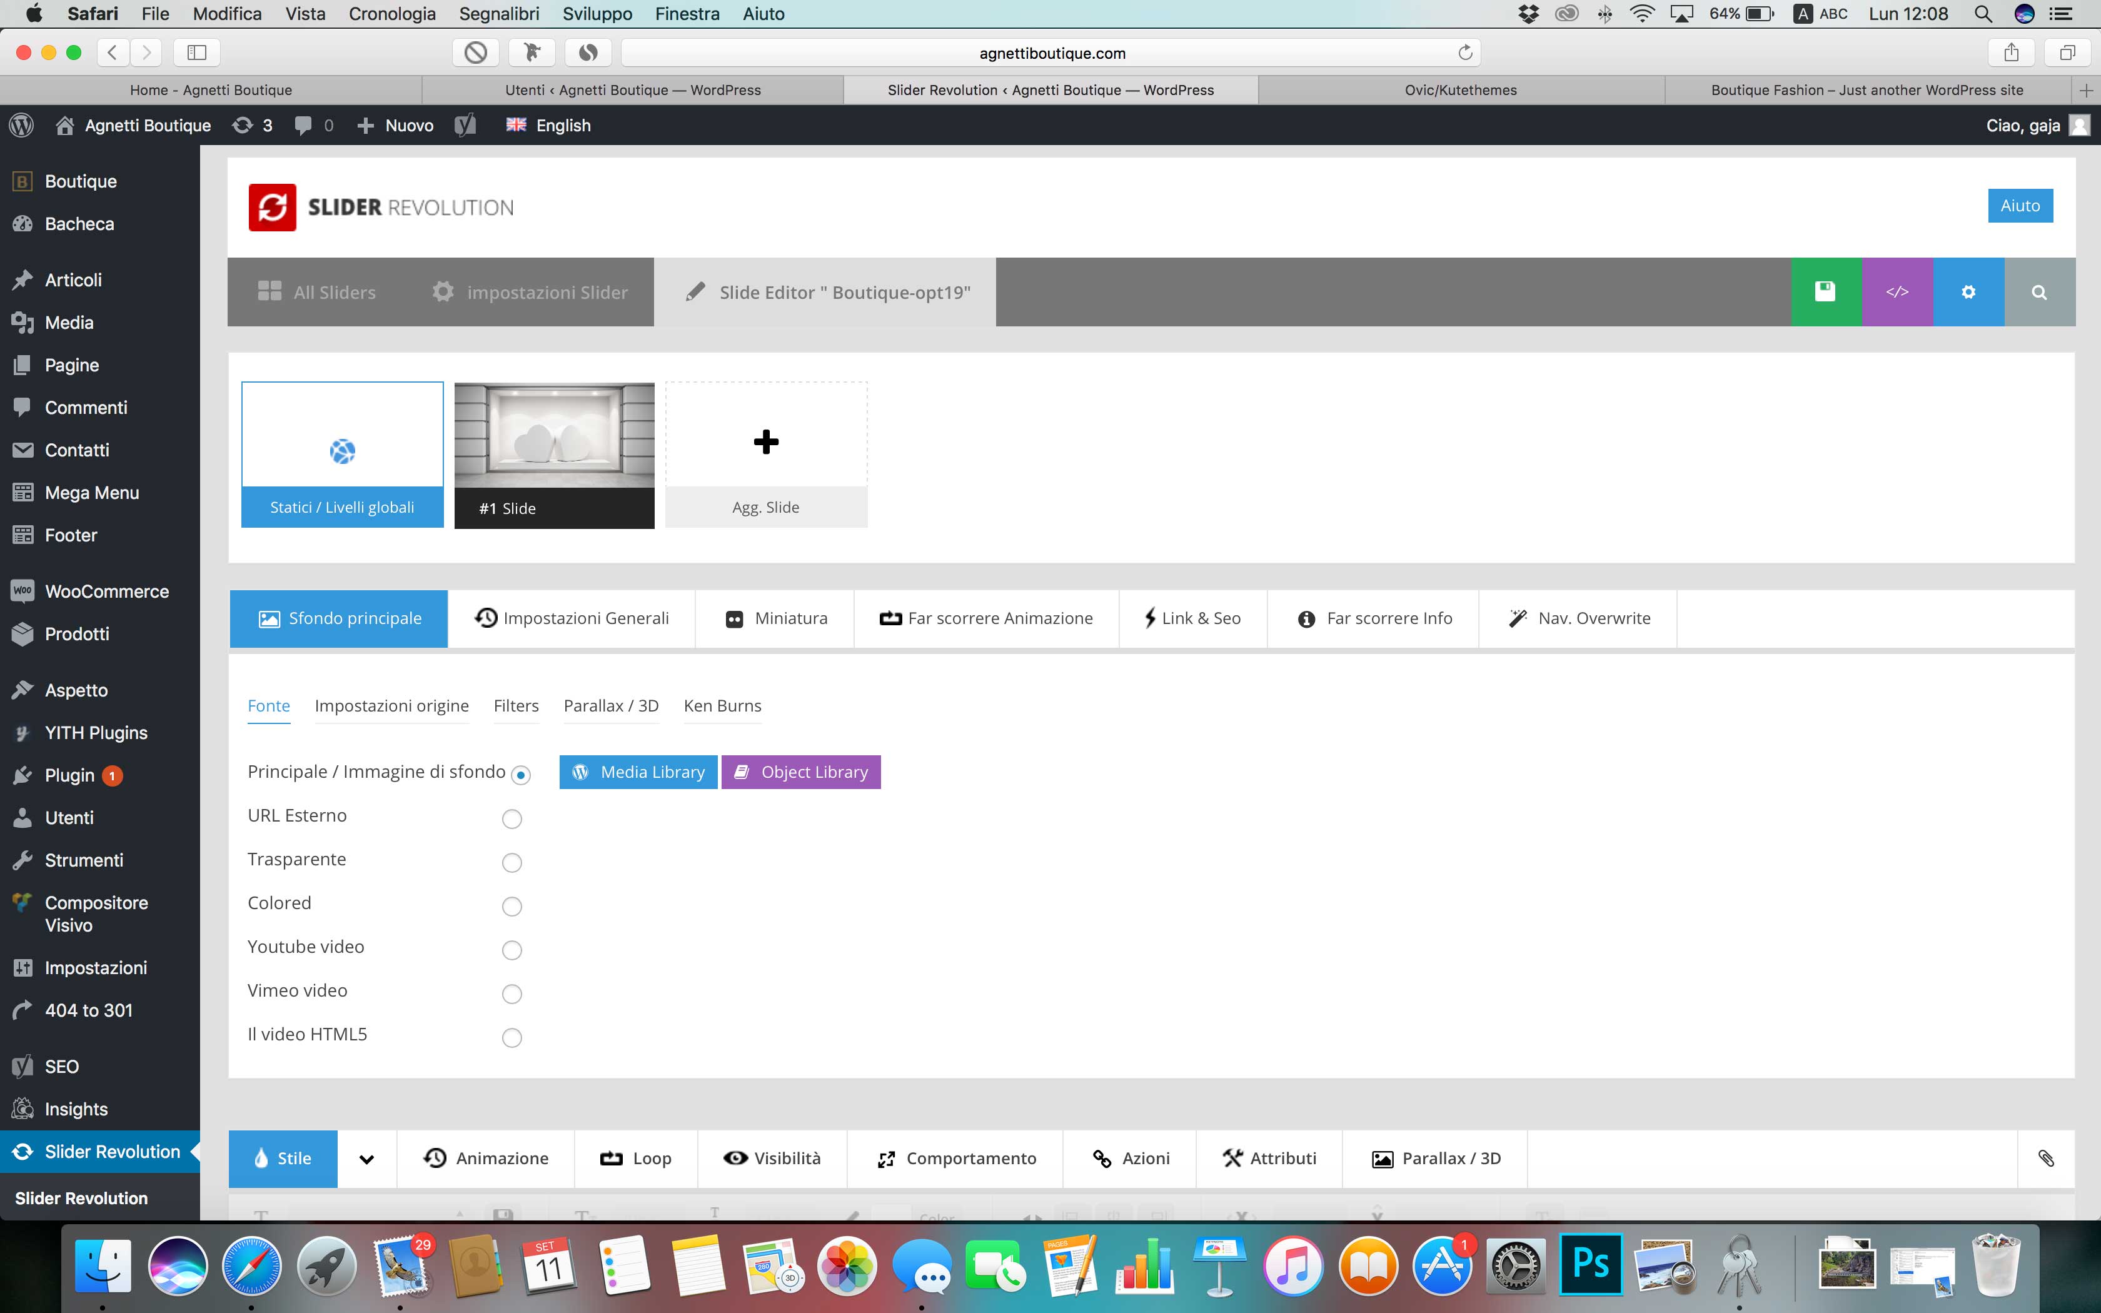2101x1313 pixels.
Task: Open Far scorrere Info tab
Action: pyautogui.click(x=1373, y=618)
